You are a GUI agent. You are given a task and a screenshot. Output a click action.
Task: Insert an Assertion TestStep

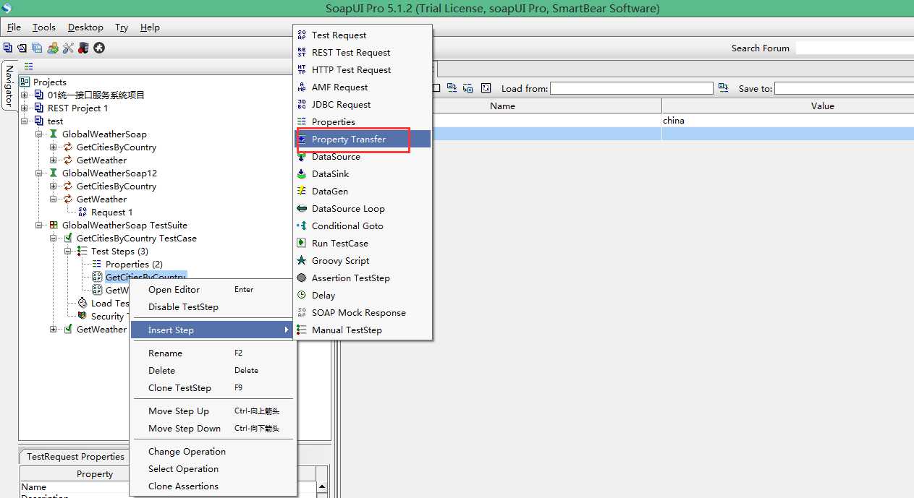[363, 278]
